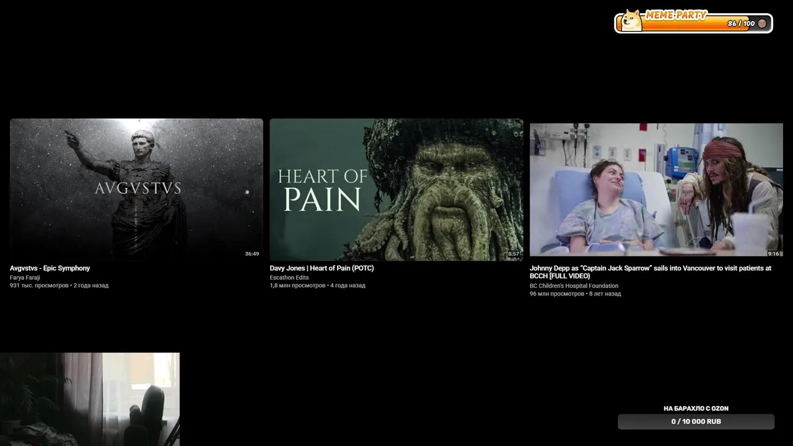Click the 5:57 duration badge
Screen dimensions: 793x446
(514, 254)
